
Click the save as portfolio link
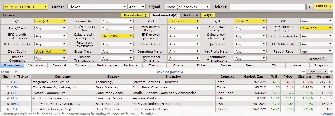170,72
